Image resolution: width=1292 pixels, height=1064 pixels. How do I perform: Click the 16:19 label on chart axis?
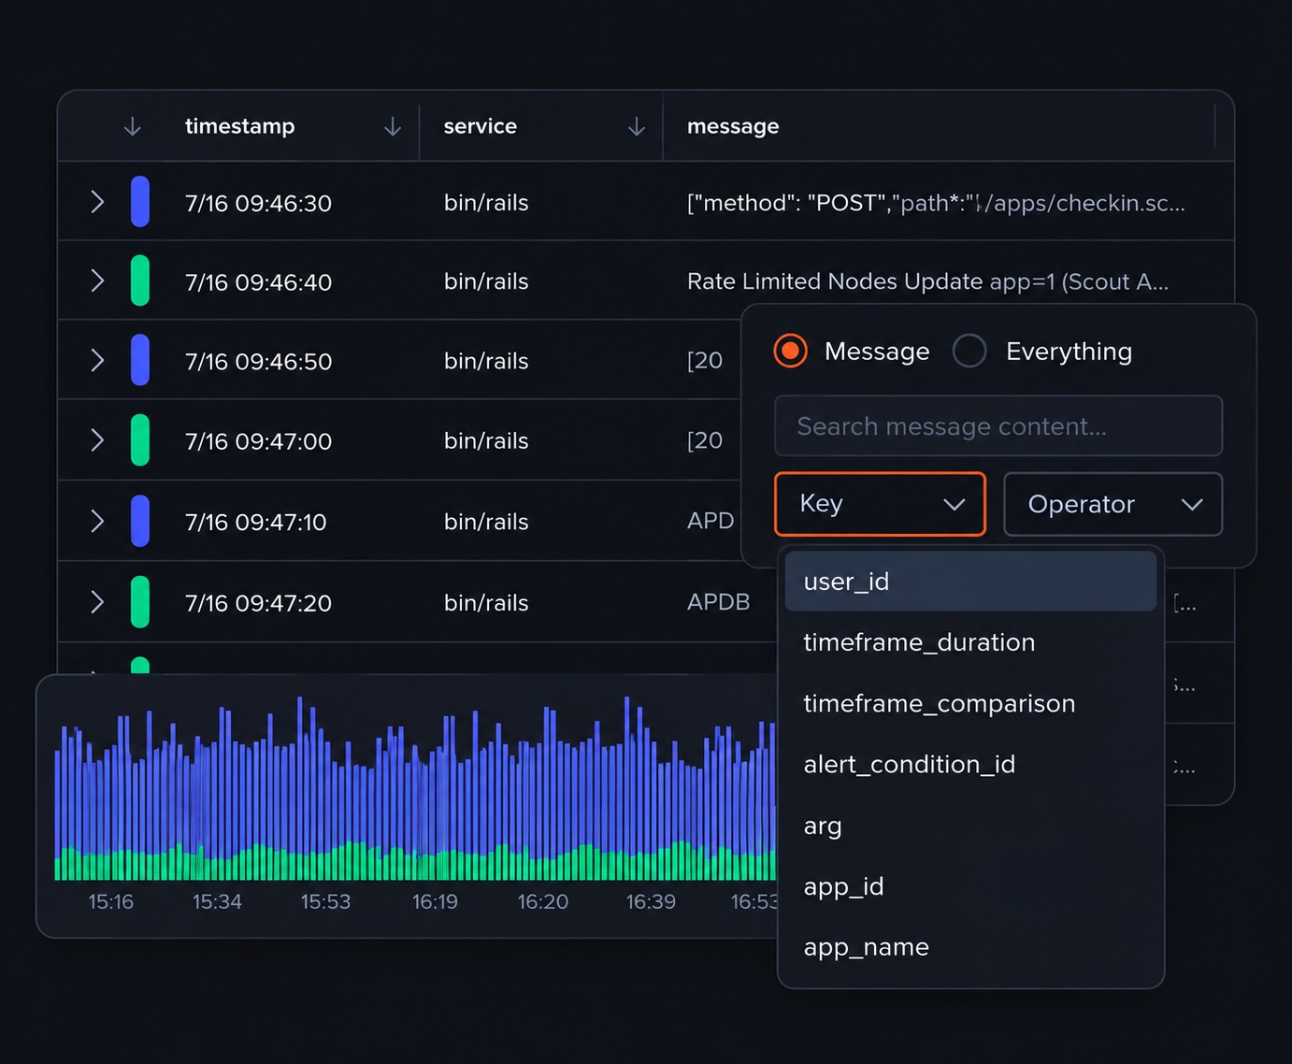click(x=435, y=902)
